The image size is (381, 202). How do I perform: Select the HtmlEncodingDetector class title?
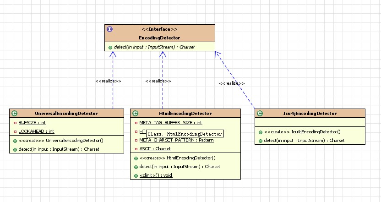[185, 114]
